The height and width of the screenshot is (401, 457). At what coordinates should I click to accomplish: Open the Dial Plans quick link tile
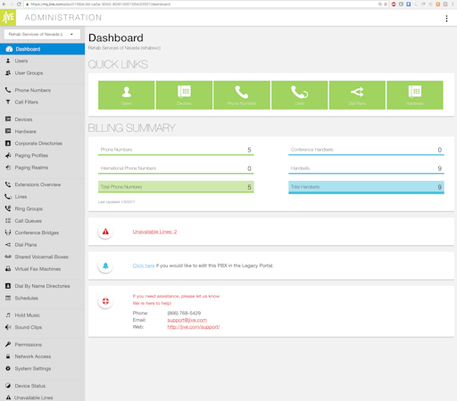click(x=357, y=95)
